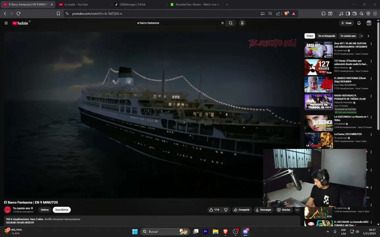Subscribe with the Suscribirme button
380x237 pixels.
(62, 210)
